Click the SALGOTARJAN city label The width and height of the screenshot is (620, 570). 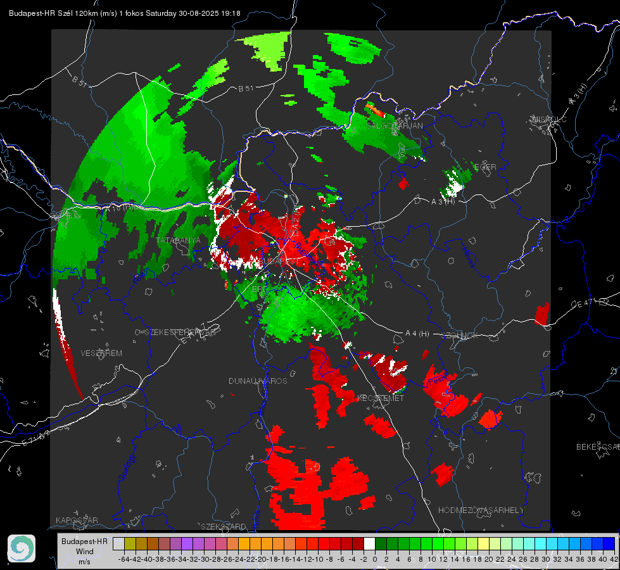(x=395, y=125)
